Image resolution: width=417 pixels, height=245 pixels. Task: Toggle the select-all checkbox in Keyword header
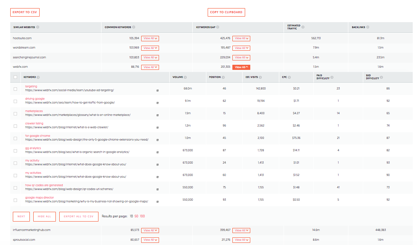coord(15,77)
